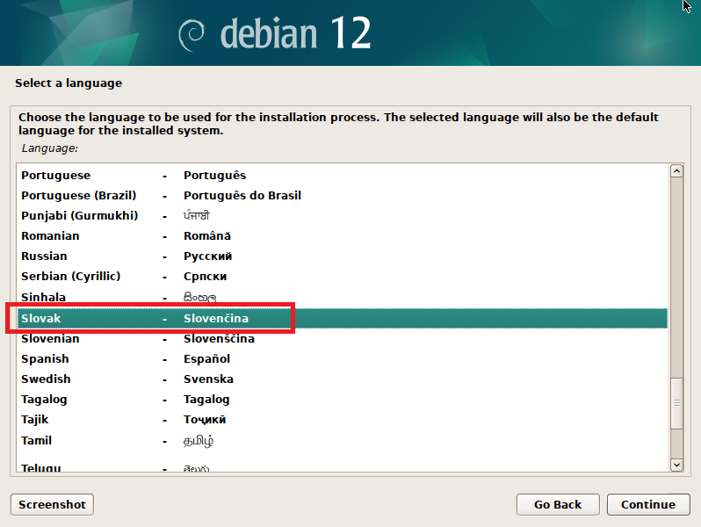Choose Spanish (Español) language
The width and height of the screenshot is (701, 527).
click(x=46, y=359)
